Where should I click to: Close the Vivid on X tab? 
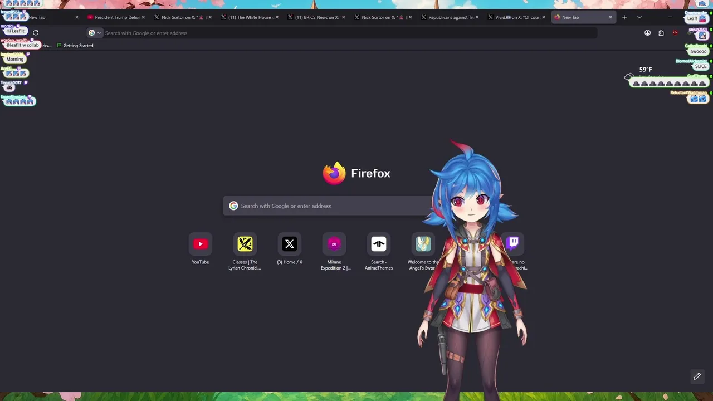pos(544,17)
